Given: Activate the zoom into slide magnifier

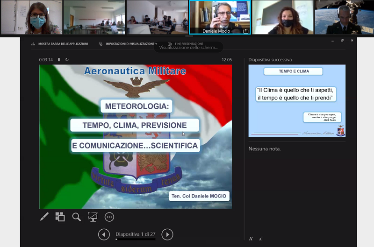Looking at the screenshot, I should [76, 217].
